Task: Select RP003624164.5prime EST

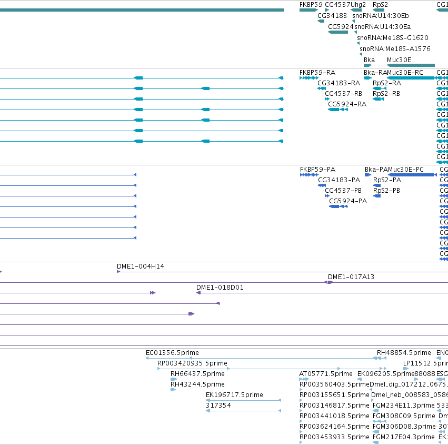Action: point(301,432)
